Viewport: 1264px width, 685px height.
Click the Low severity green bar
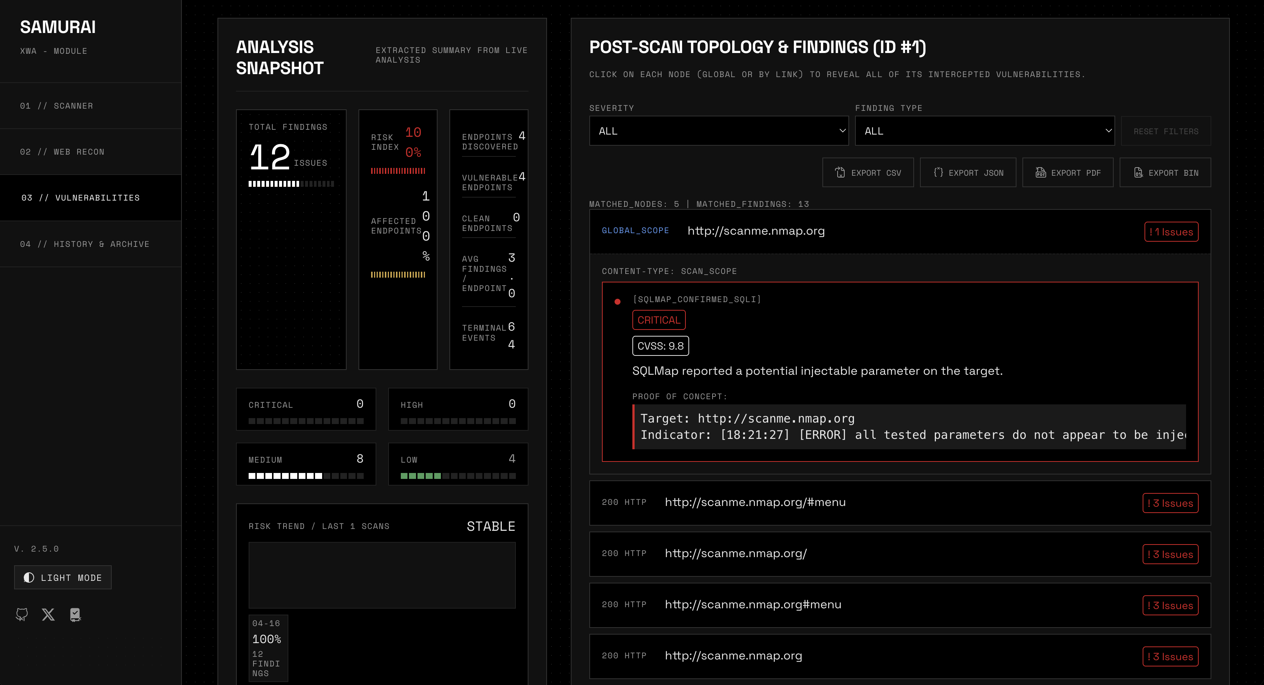click(x=458, y=476)
